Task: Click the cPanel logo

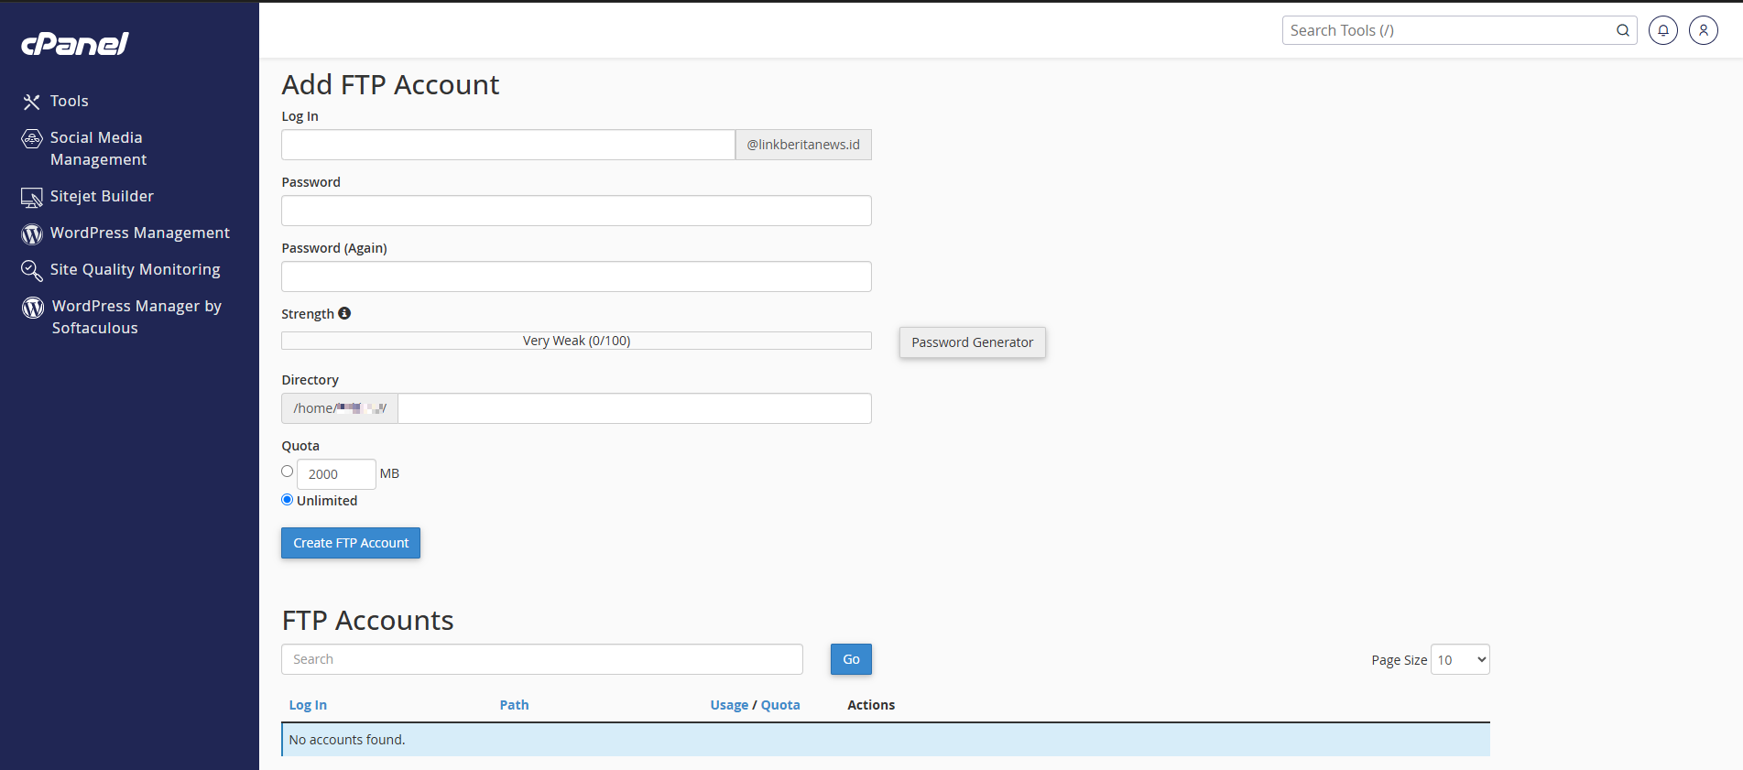Action: click(75, 44)
